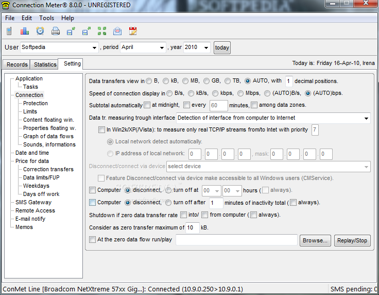Select Price for data tree item
This screenshot has height=295, width=379.
32,161
